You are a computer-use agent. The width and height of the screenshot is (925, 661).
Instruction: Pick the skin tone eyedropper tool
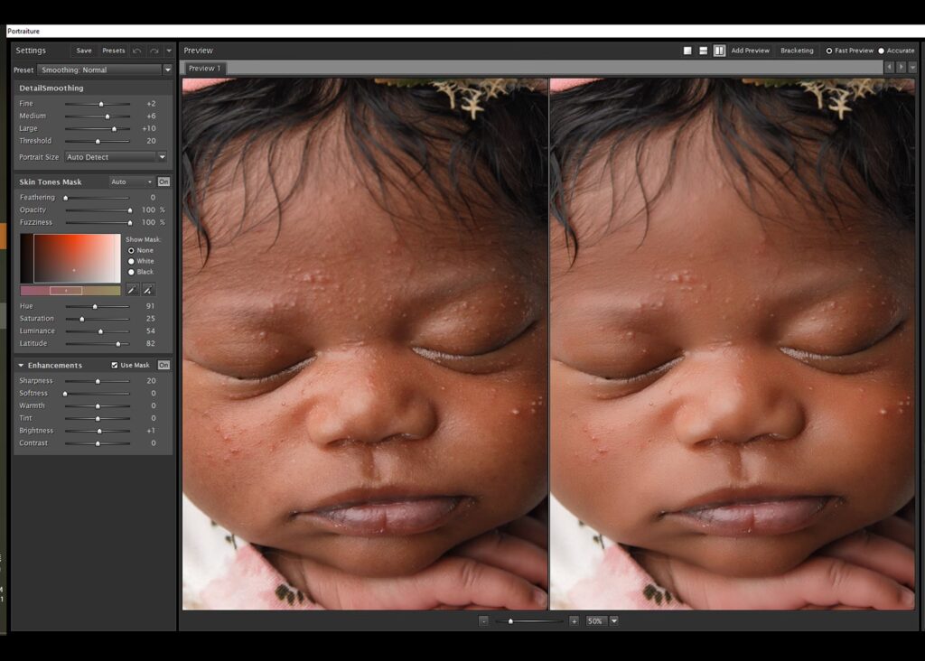click(132, 290)
